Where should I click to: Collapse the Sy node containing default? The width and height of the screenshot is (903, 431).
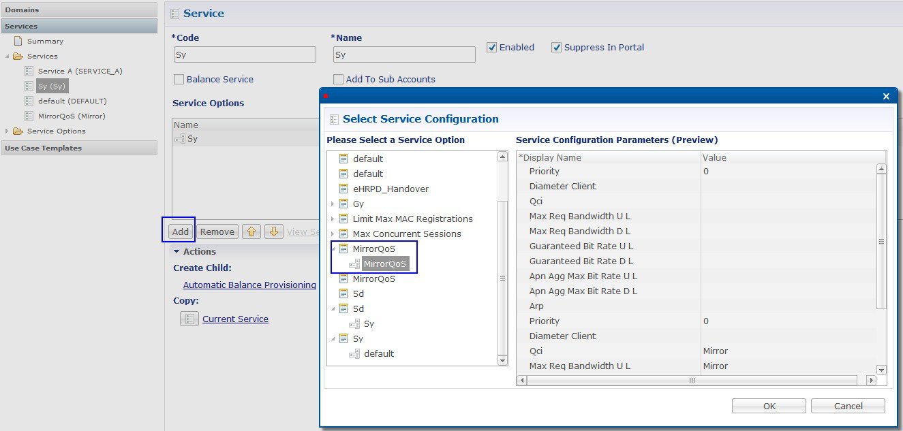(333, 338)
